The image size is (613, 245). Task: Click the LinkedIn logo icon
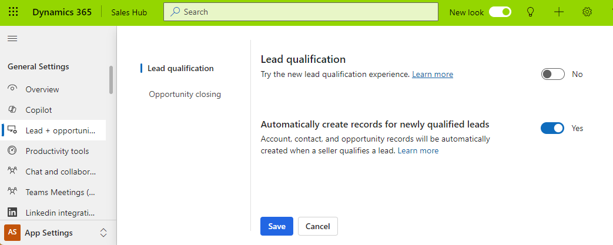coord(12,212)
